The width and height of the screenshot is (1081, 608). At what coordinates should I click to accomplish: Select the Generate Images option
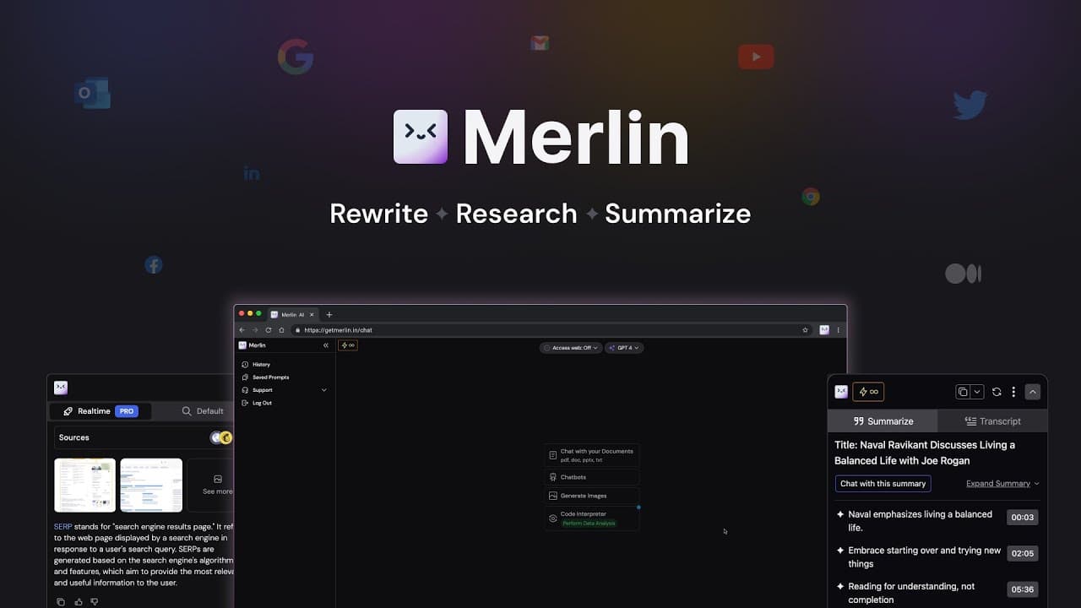(x=591, y=496)
